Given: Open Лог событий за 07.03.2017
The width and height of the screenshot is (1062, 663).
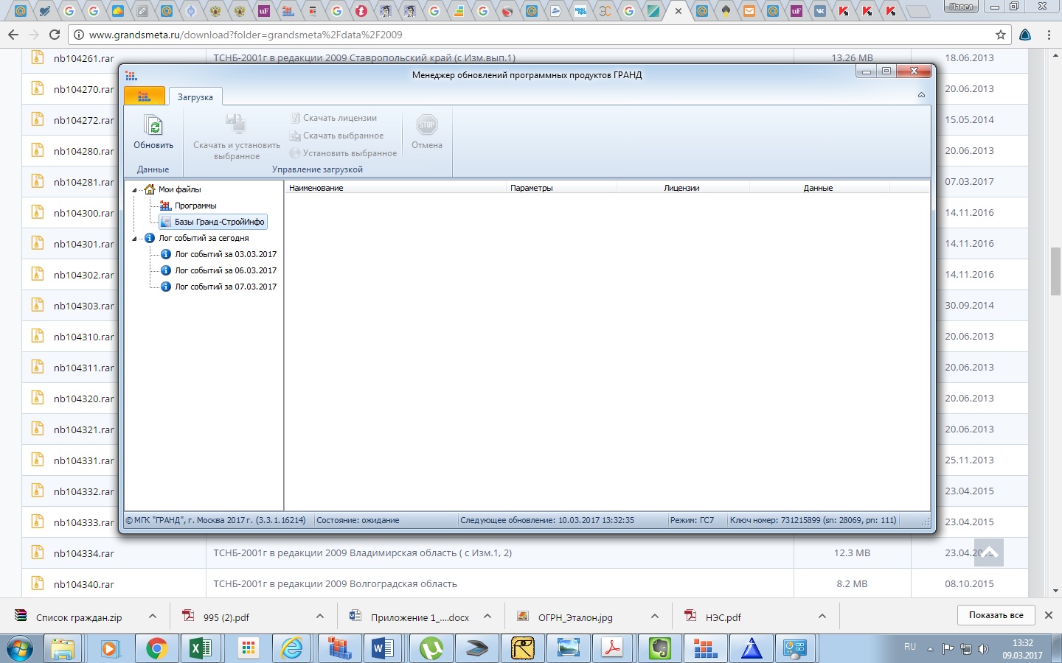Looking at the screenshot, I should point(226,287).
